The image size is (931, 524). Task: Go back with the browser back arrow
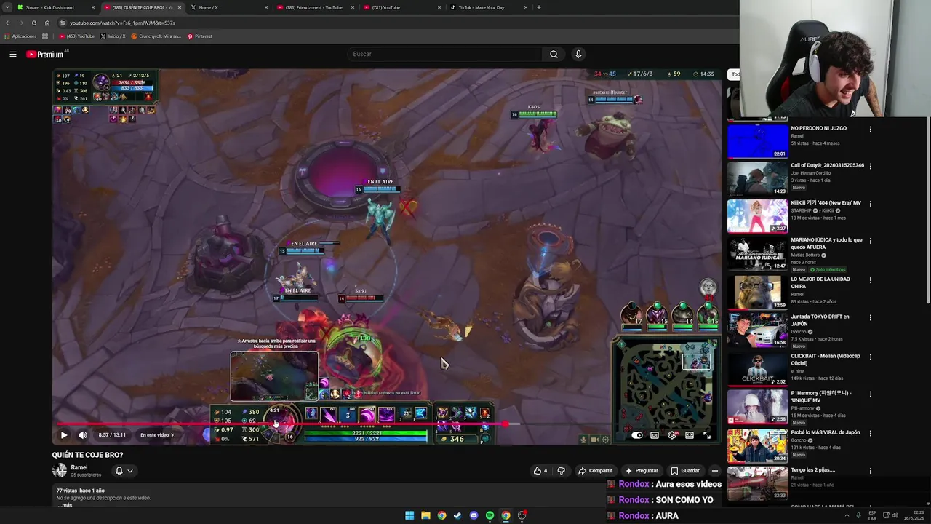coord(8,23)
